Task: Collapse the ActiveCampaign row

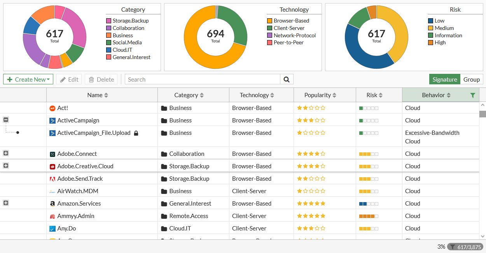Action: tap(6, 120)
